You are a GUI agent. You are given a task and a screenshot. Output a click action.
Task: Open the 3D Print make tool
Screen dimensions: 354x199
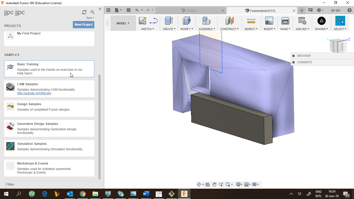click(285, 21)
